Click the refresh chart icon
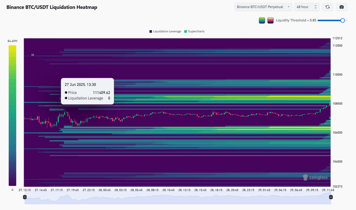The width and height of the screenshot is (356, 210). [x=328, y=7]
